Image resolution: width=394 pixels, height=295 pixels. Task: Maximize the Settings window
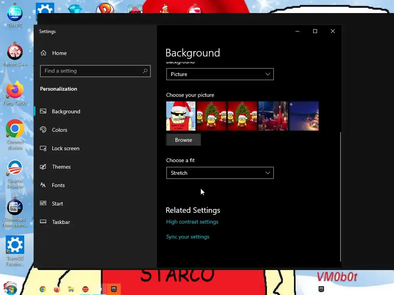click(x=315, y=31)
